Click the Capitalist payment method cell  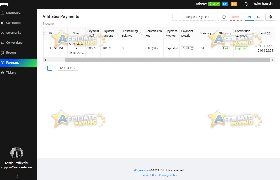[172, 48]
